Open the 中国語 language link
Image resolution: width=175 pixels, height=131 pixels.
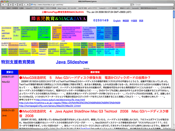tap(134, 21)
